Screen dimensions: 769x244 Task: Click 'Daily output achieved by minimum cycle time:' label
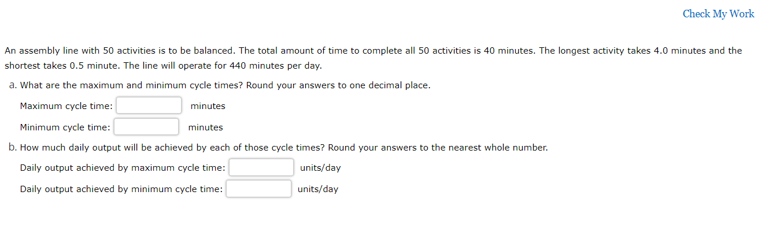pos(121,189)
